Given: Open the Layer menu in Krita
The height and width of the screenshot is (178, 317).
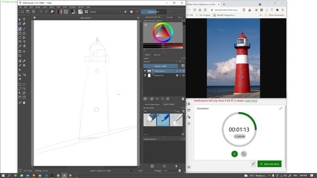Looking at the screenshot, I should click(x=45, y=7).
